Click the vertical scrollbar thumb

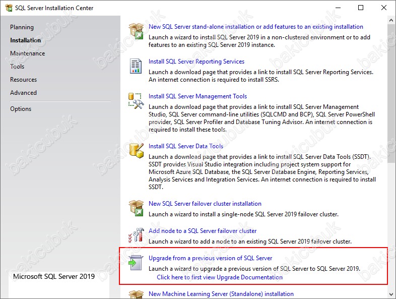(x=391, y=93)
